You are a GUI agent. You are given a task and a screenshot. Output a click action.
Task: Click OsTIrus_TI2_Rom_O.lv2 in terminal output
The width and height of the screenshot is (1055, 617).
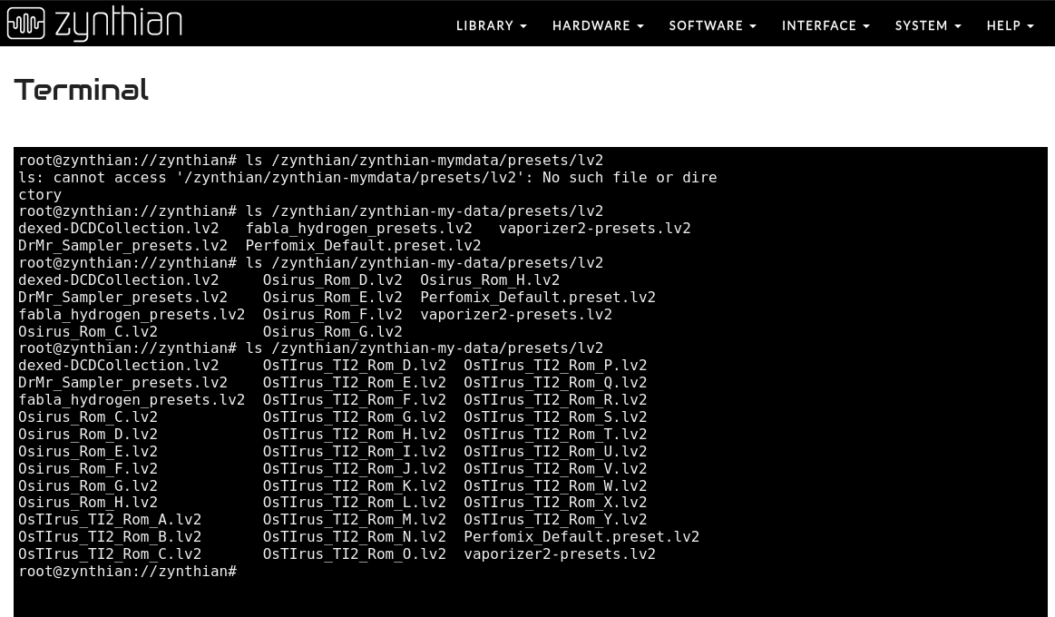[x=354, y=554]
